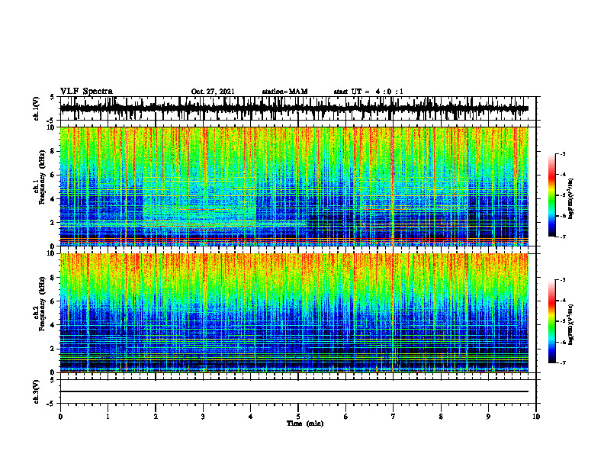604x467 pixels.
Task: Click the "-3" label on ch.1 colorbar
Action: [563, 154]
